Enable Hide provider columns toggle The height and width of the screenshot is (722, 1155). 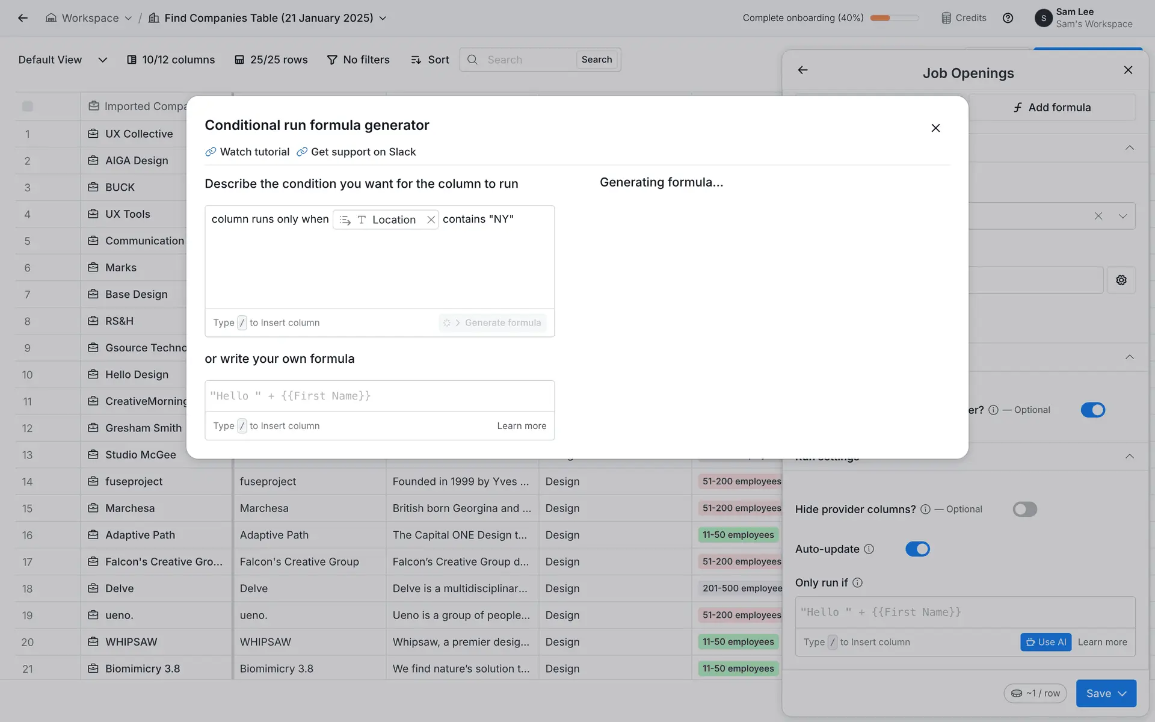point(1024,510)
